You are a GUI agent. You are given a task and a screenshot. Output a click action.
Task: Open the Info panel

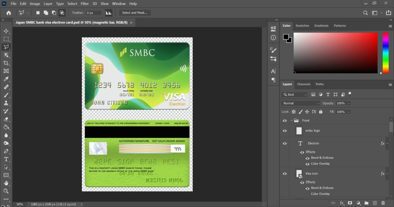[x=273, y=38]
